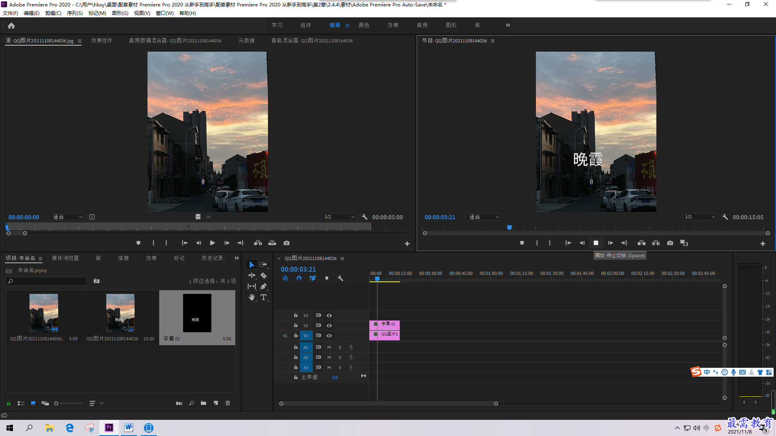
Task: Open the timeline sequence panel menu
Action: [342, 258]
